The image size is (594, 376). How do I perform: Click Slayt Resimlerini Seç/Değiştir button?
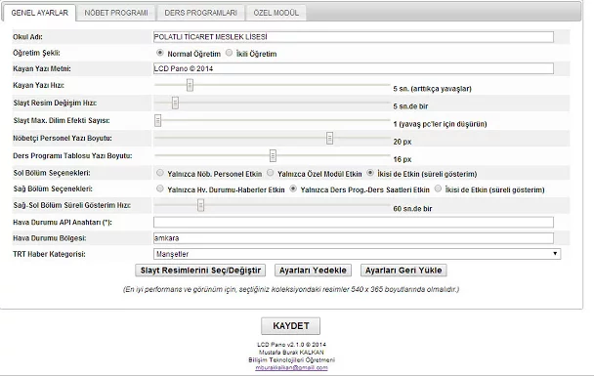(200, 271)
